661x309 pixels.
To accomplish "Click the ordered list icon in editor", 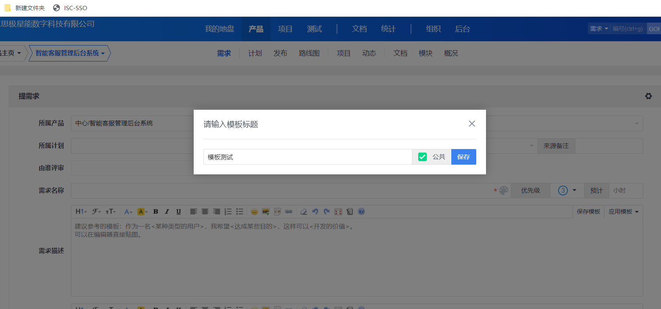I will 228,212.
